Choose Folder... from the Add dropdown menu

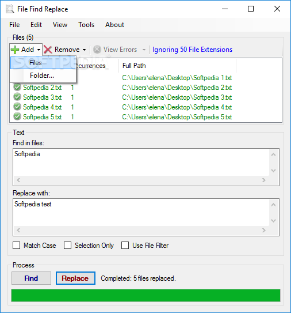43,76
